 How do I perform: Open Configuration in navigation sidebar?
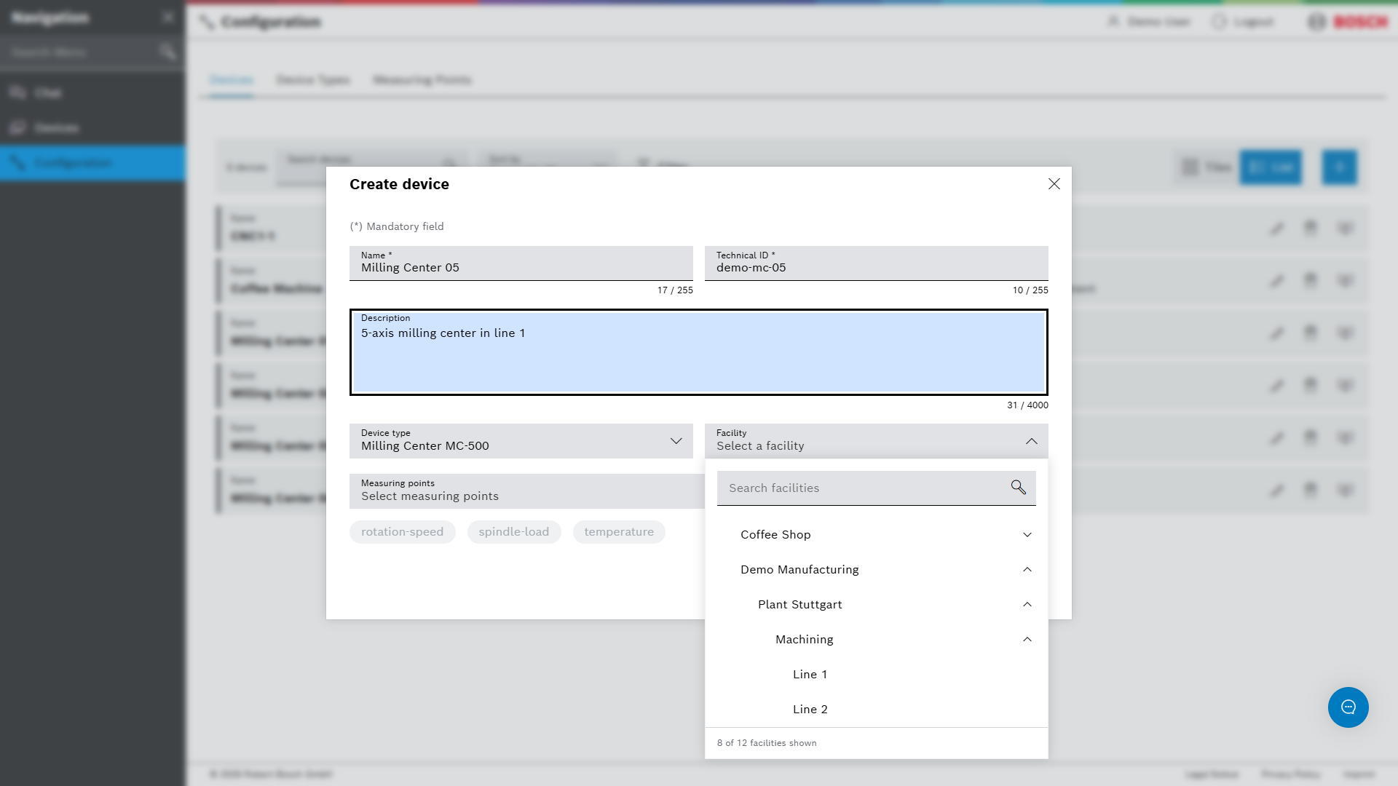(92, 162)
